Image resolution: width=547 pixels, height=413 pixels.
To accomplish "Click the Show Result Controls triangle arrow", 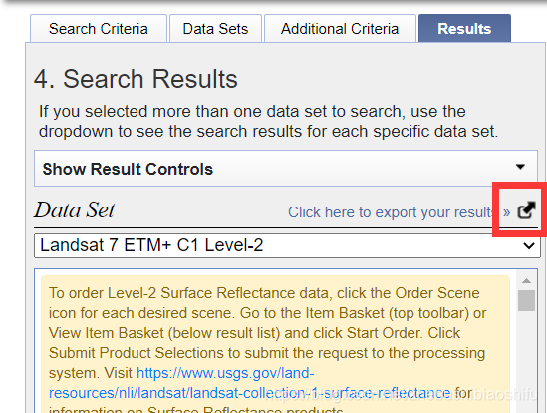I will coord(520,167).
